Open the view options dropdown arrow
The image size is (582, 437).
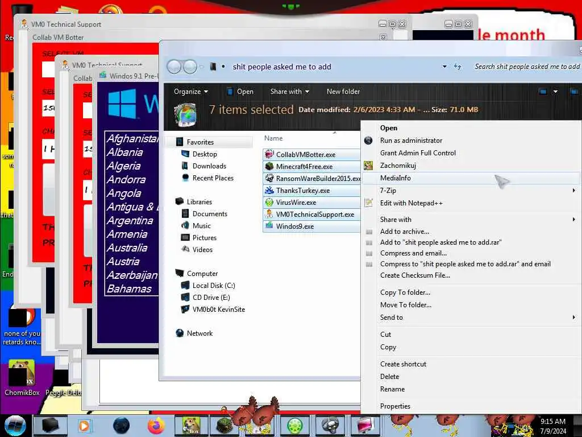point(555,92)
